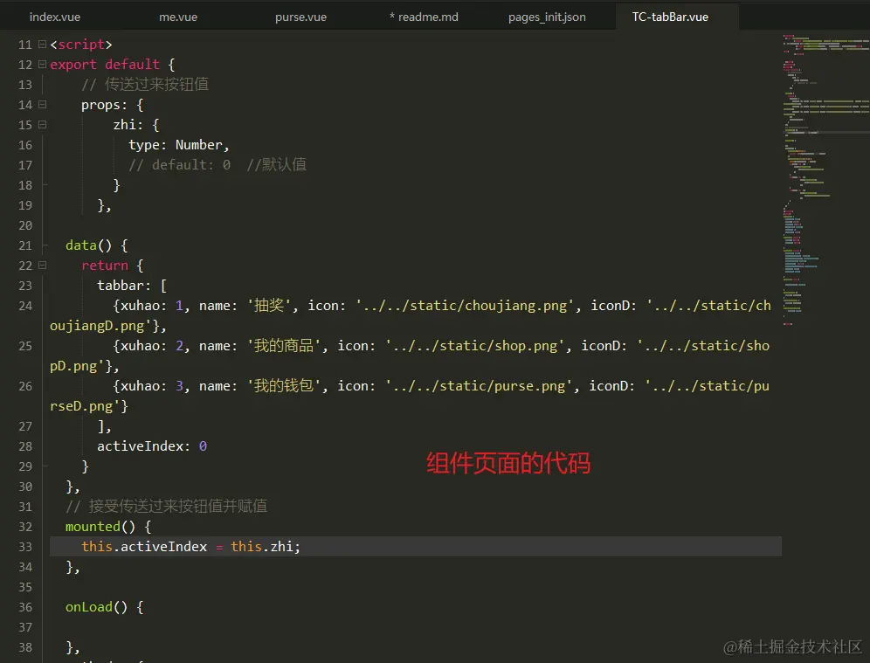Click the 'tabbar: [' line
The width and height of the screenshot is (870, 663).
pyautogui.click(x=132, y=285)
